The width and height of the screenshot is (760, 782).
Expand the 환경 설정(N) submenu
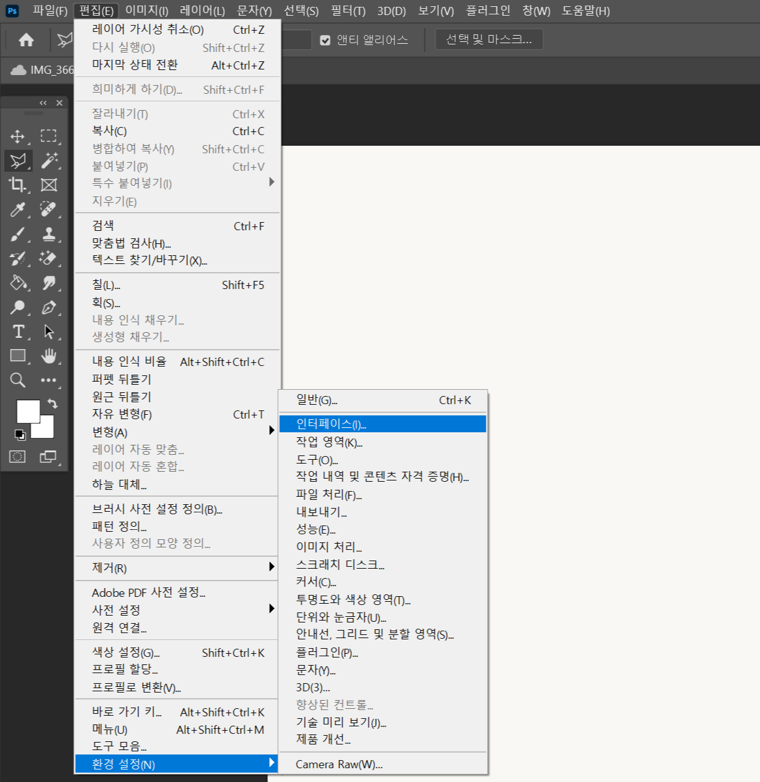[177, 764]
